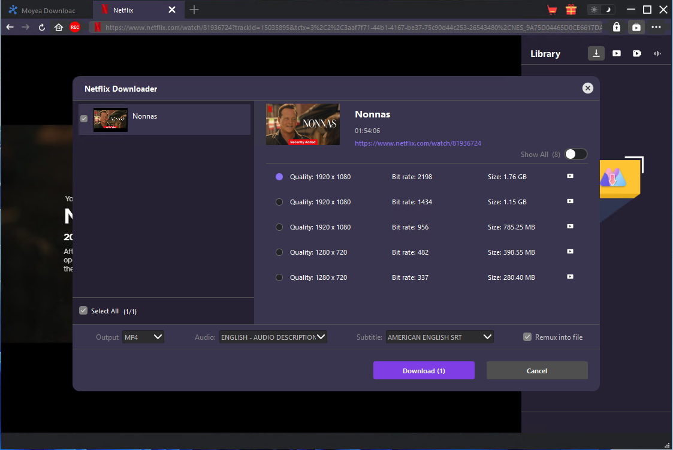Open a new tab with plus
The image size is (673, 450).
point(194,10)
